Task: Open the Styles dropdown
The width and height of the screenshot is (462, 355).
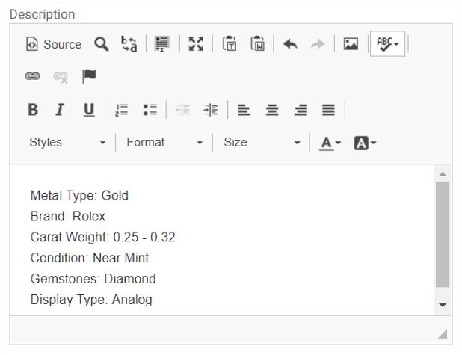Action: click(x=67, y=143)
